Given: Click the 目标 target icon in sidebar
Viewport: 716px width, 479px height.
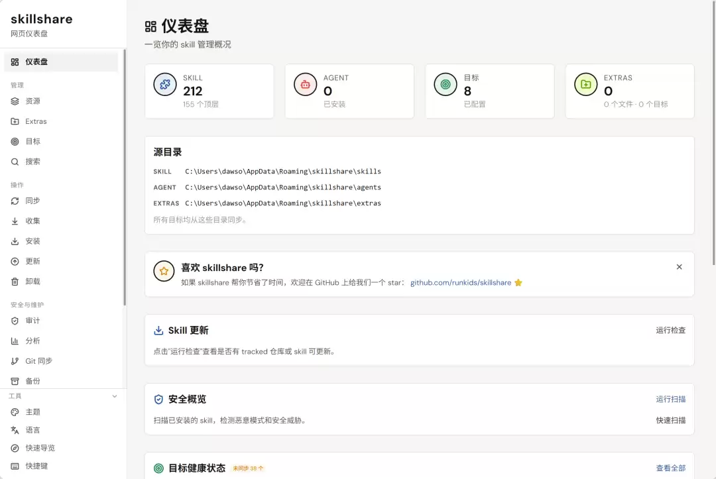Looking at the screenshot, I should point(15,141).
